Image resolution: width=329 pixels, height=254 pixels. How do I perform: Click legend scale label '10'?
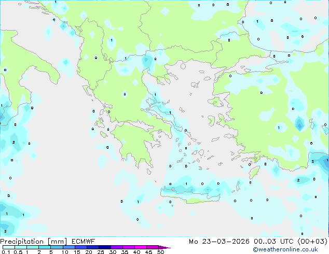point(65,252)
